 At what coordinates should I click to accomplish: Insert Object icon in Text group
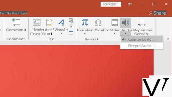(71, 33)
